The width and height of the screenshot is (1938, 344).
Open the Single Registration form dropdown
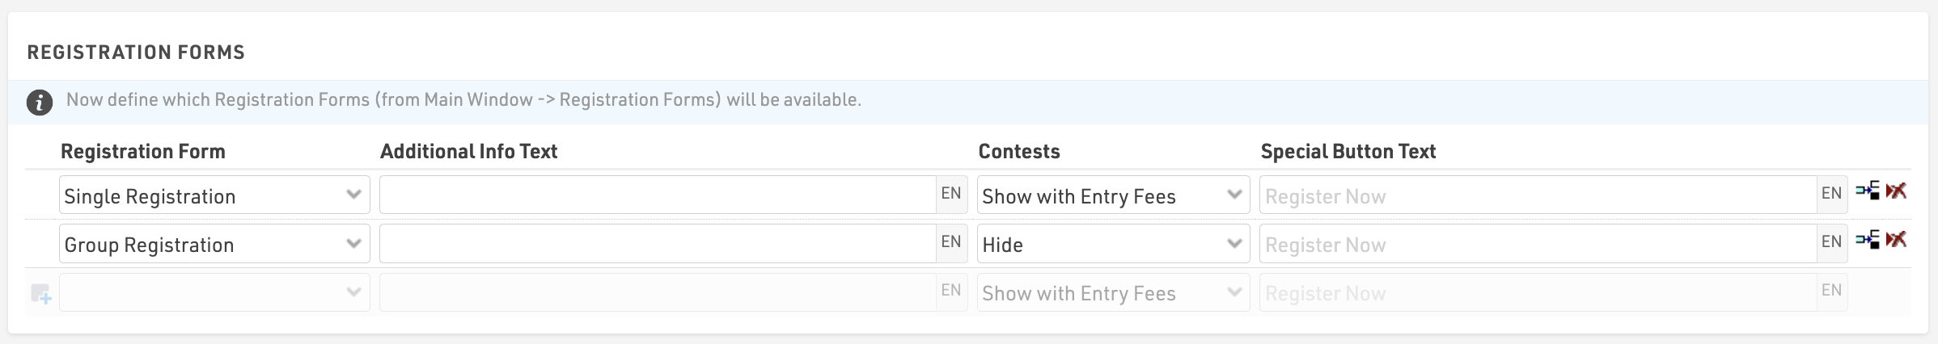(214, 195)
